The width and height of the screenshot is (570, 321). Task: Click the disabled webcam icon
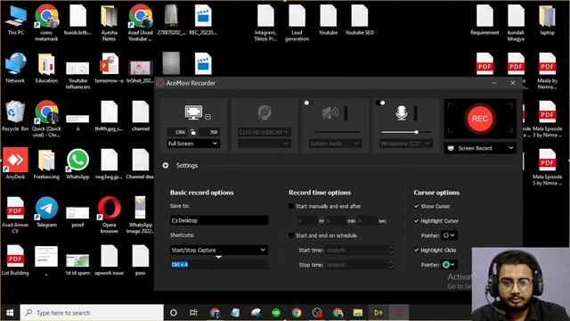click(x=265, y=112)
